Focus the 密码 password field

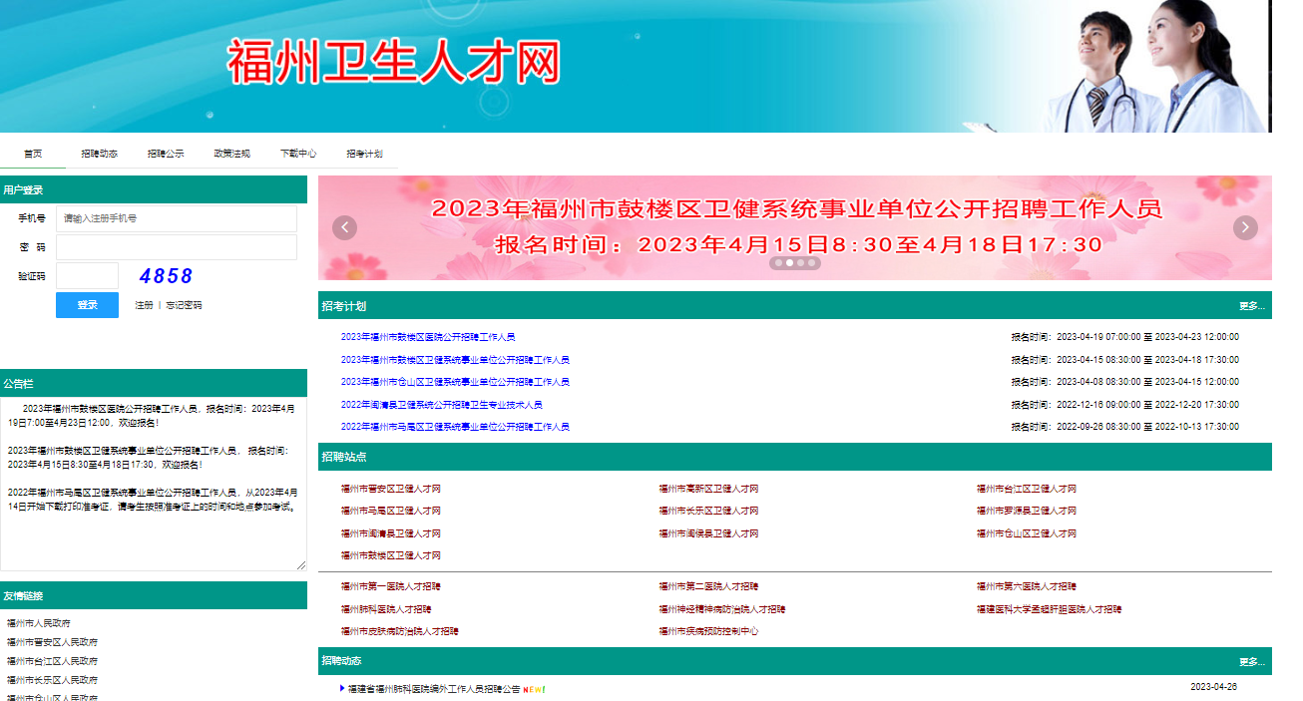pyautogui.click(x=177, y=247)
